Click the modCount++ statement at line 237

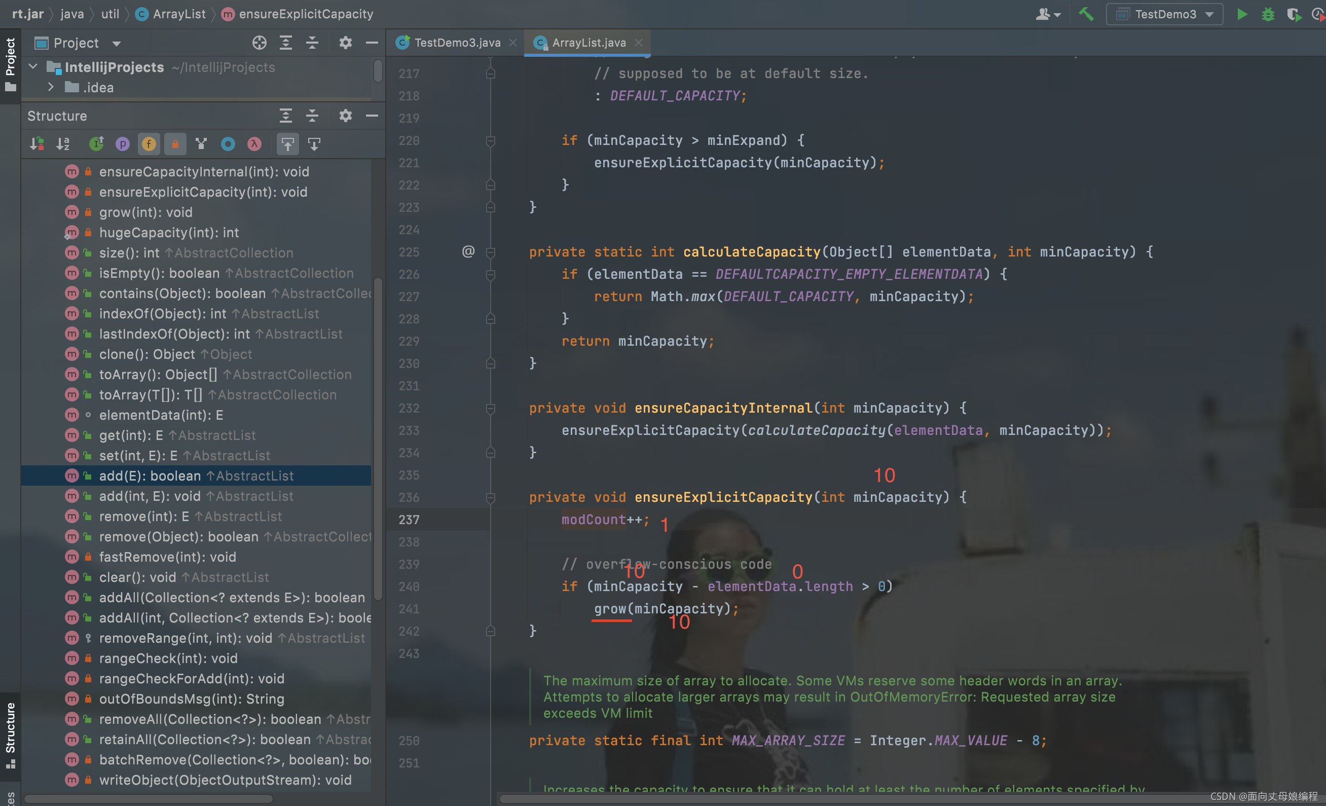[x=605, y=520]
